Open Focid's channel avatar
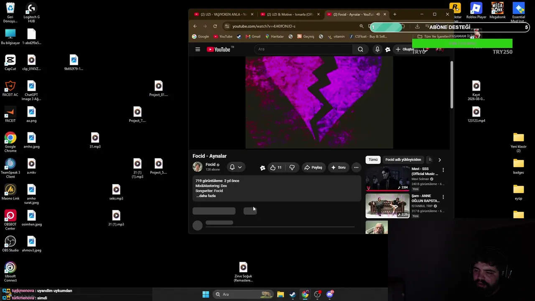The image size is (535, 301). pyautogui.click(x=197, y=167)
